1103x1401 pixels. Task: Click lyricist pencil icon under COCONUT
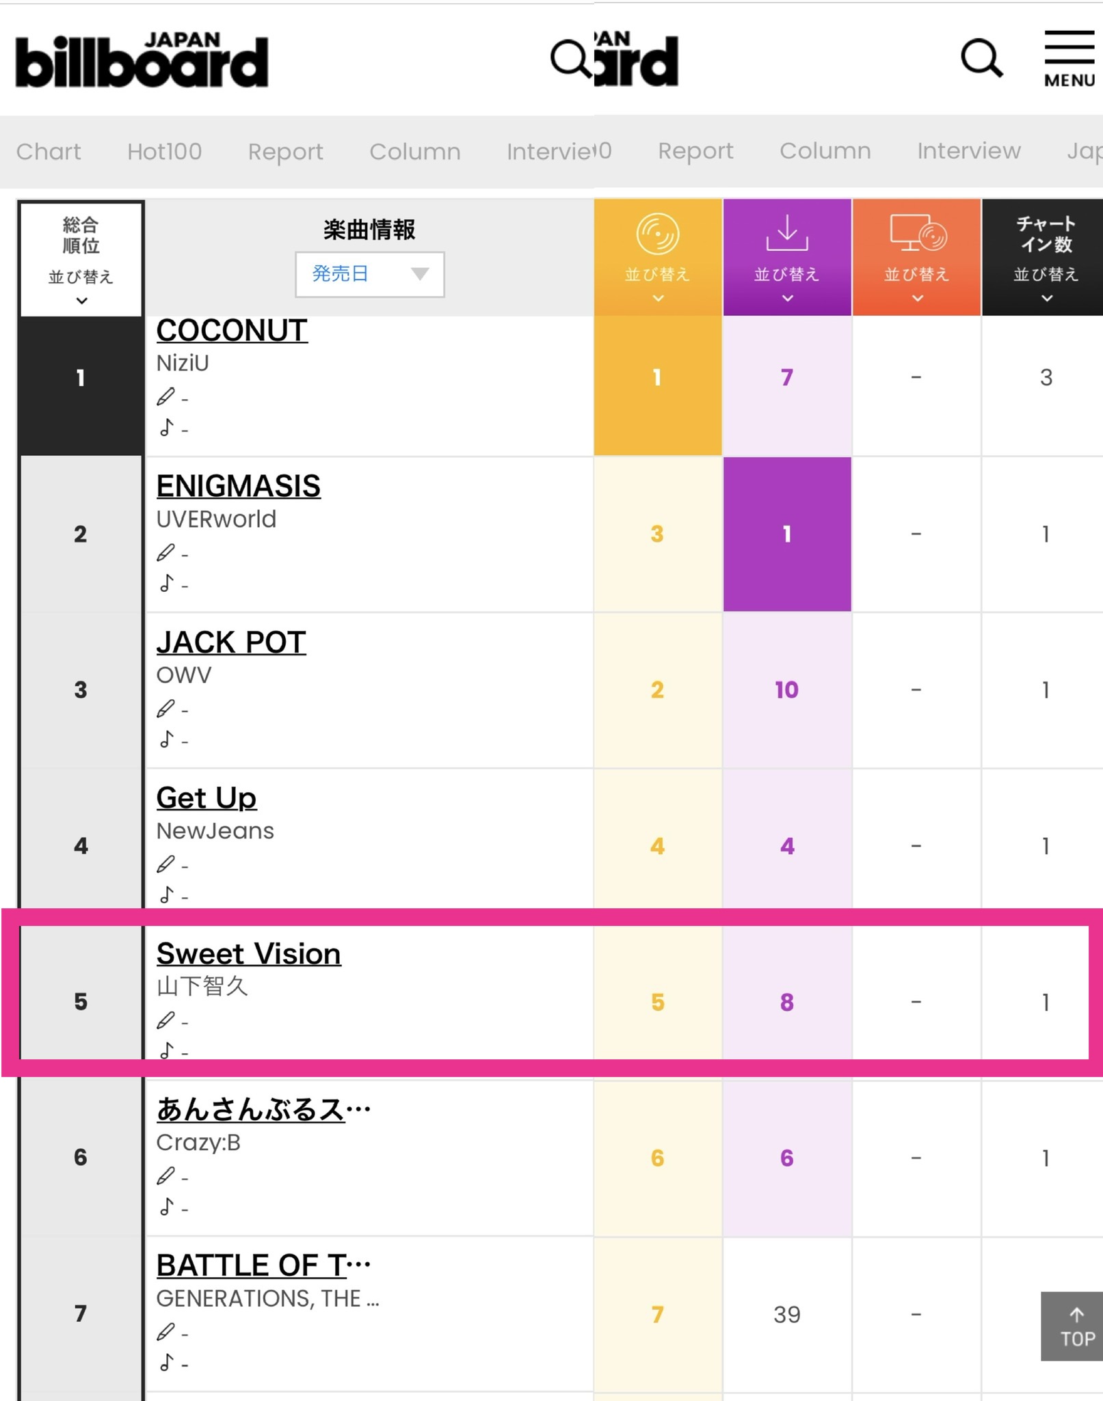click(x=165, y=396)
